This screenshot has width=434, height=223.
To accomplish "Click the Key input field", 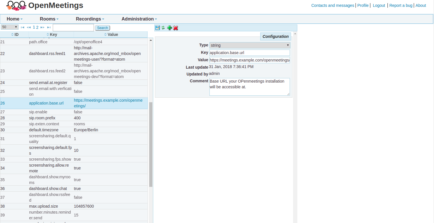I will [x=250, y=53].
